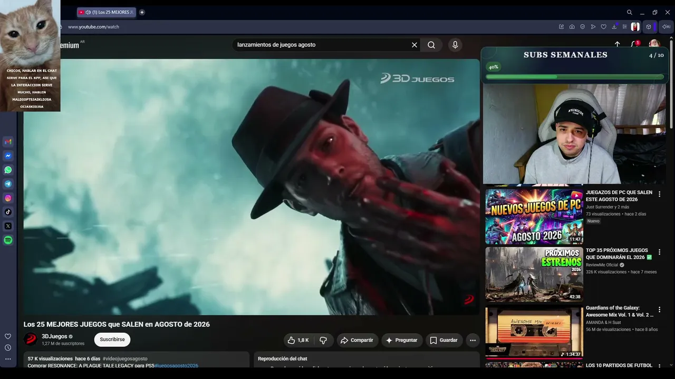Screen dimensions: 675x379
Task: Click the #videojuegosagosto hashtag
Action: tap(125, 358)
